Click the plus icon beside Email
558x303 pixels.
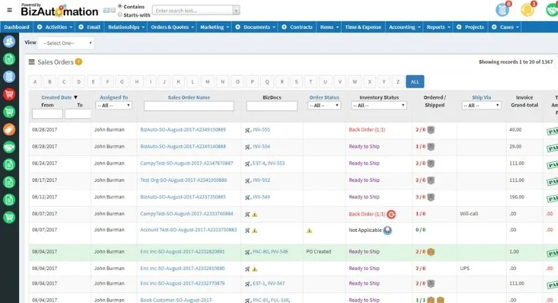(x=81, y=27)
